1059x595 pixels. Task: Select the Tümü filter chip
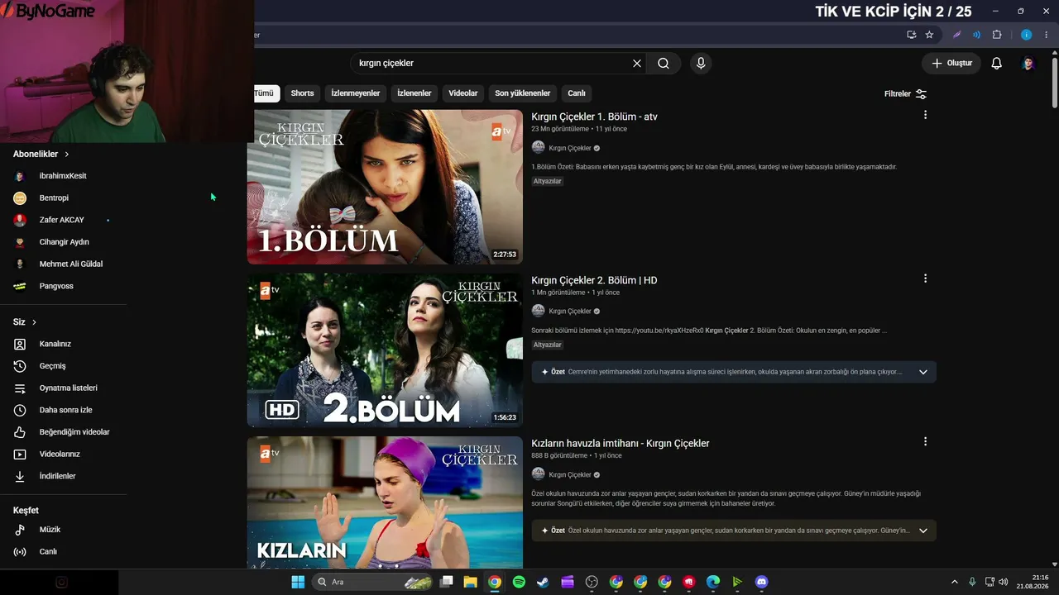tap(264, 93)
